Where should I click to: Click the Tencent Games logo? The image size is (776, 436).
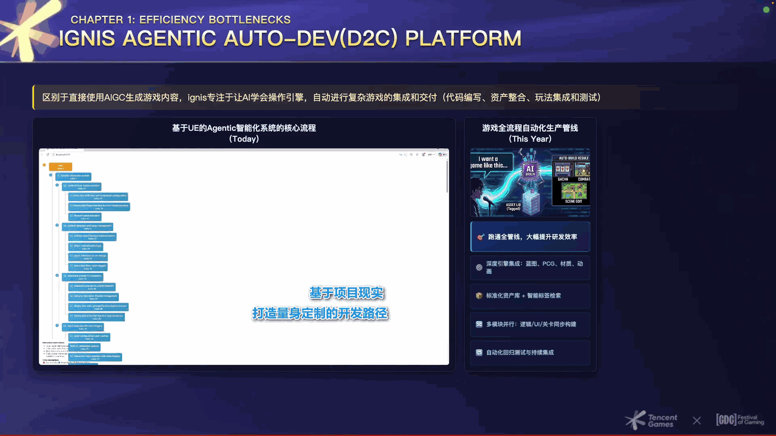pos(651,420)
